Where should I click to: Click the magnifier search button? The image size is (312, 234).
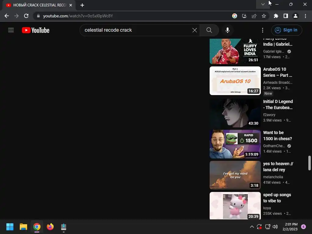209,30
